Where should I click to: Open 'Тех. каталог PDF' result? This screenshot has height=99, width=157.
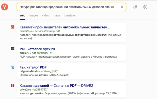33,67
